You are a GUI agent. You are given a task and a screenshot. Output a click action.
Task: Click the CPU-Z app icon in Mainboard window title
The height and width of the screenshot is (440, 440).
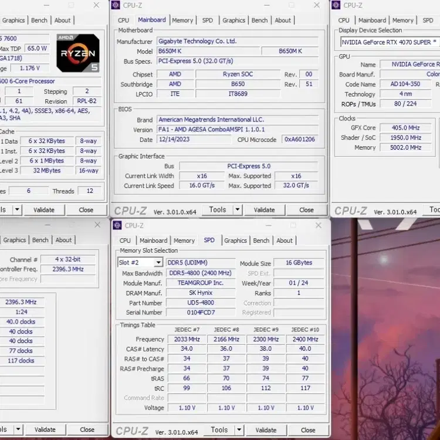[116, 5]
